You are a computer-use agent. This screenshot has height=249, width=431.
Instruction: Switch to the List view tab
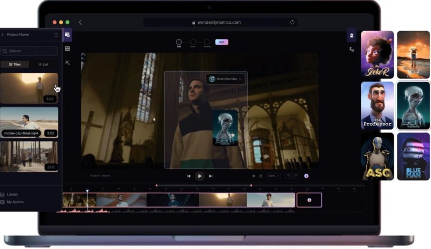(x=43, y=64)
